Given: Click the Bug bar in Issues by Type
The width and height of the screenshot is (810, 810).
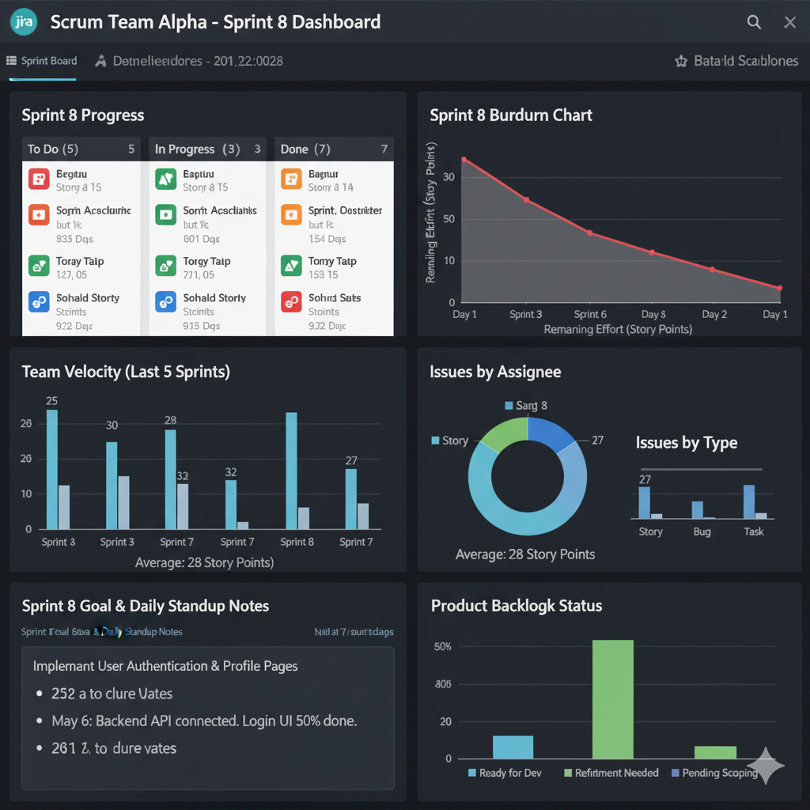Looking at the screenshot, I should coord(698,509).
